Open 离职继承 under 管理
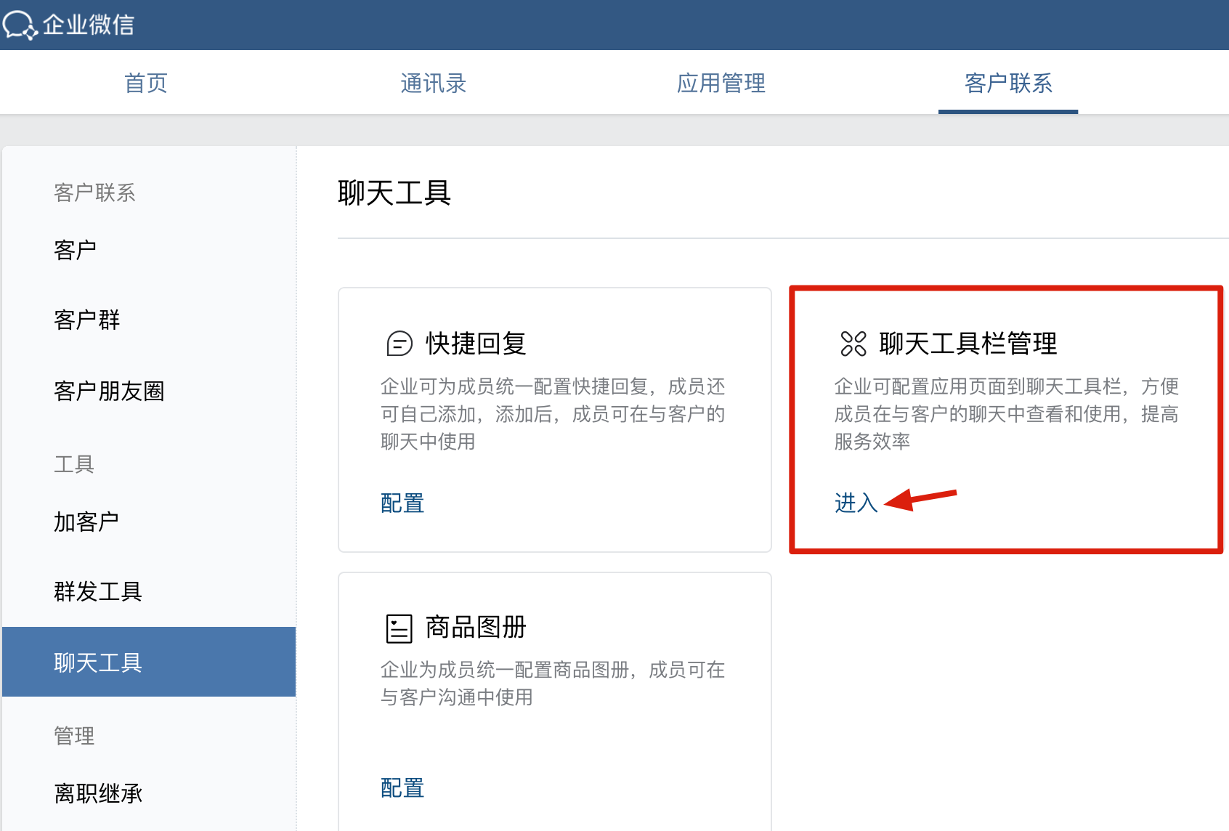The height and width of the screenshot is (831, 1229). click(x=97, y=793)
